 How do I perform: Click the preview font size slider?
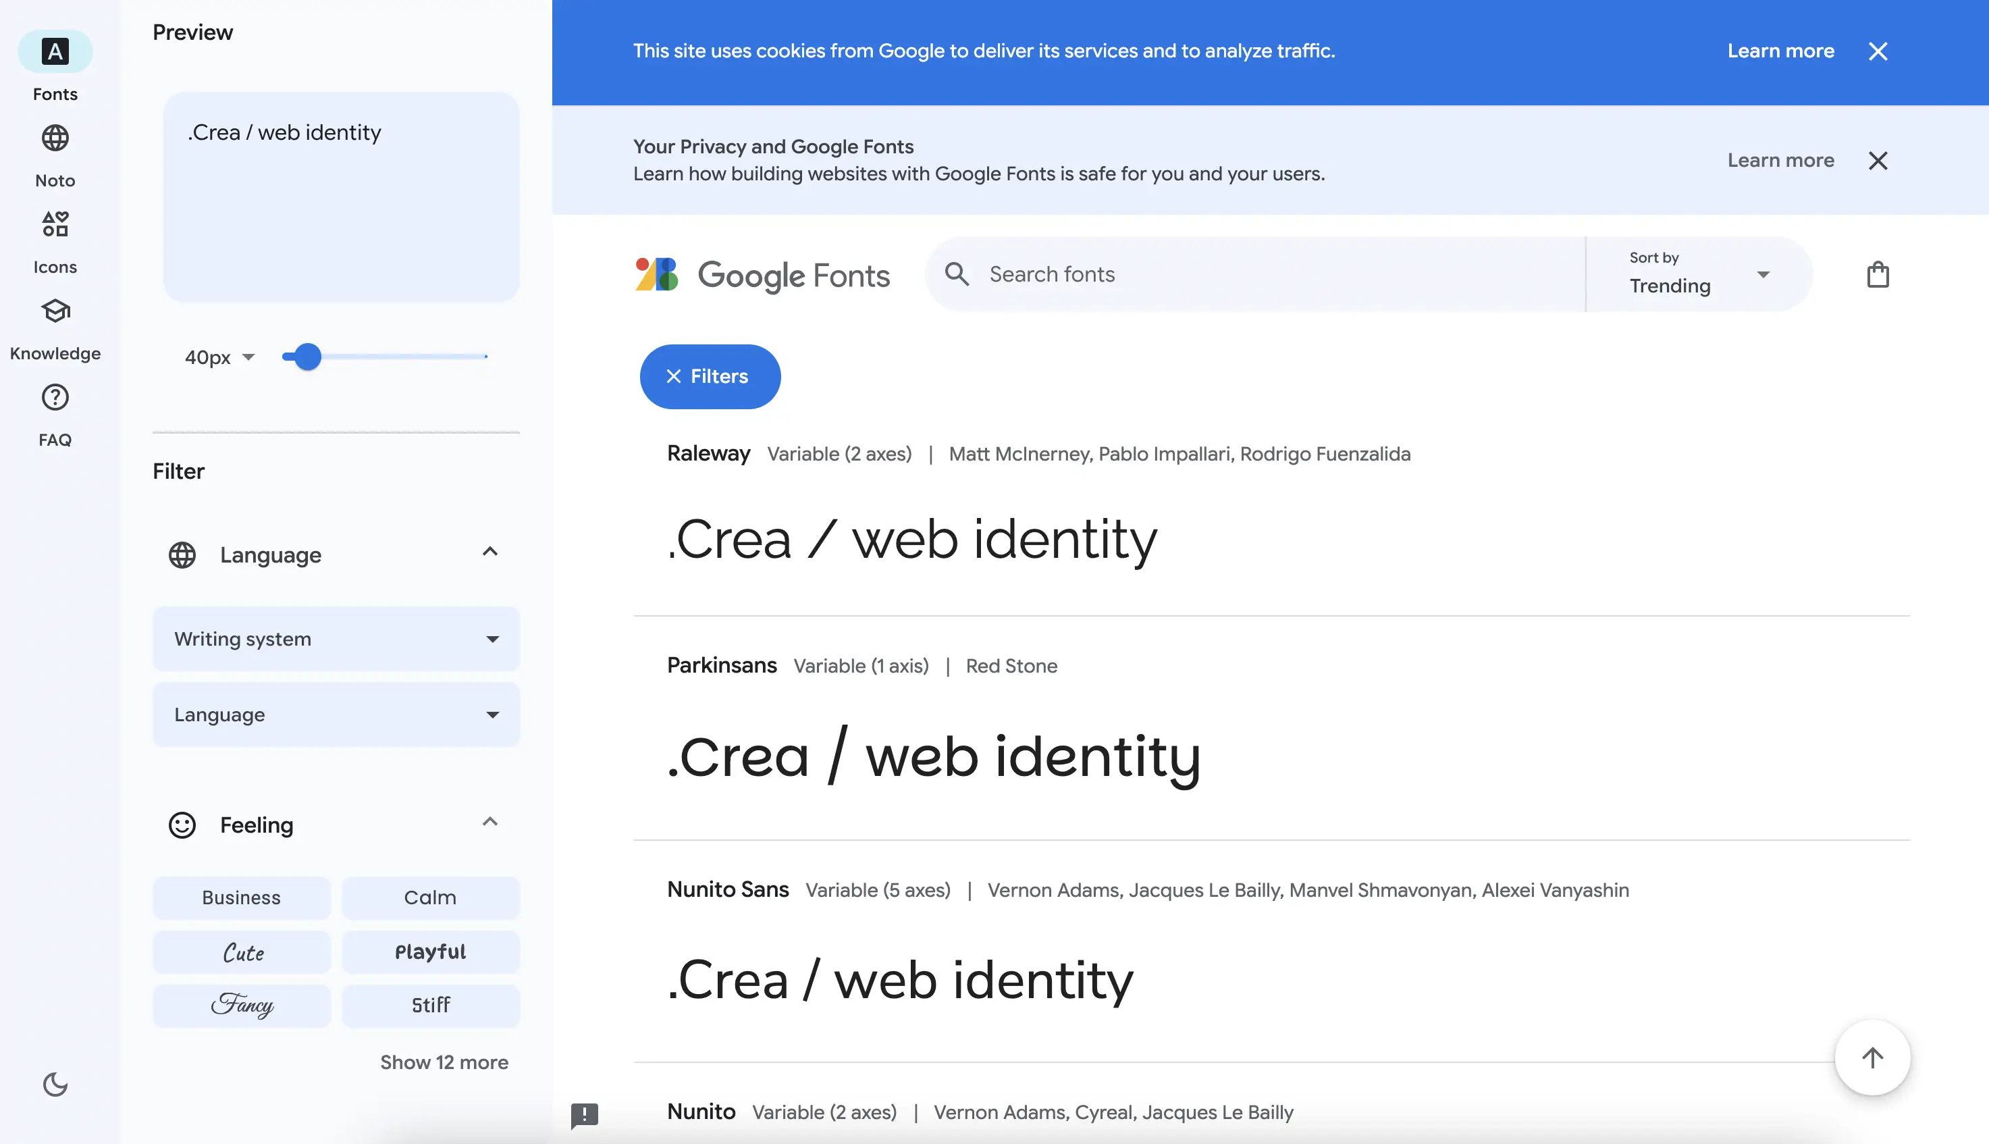click(x=385, y=357)
